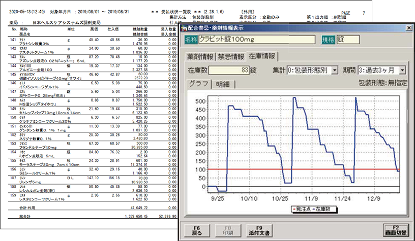The height and width of the screenshot is (241, 415).
Task: Click the 仕入価 column header in report
Action: tap(113, 29)
